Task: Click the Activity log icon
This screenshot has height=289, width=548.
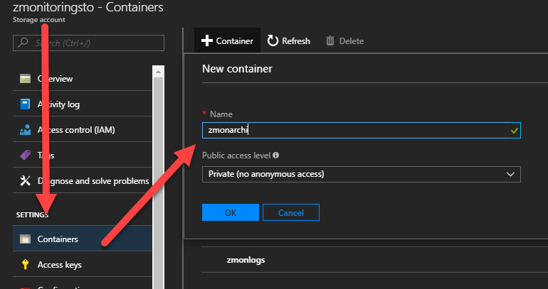Action: [x=25, y=104]
